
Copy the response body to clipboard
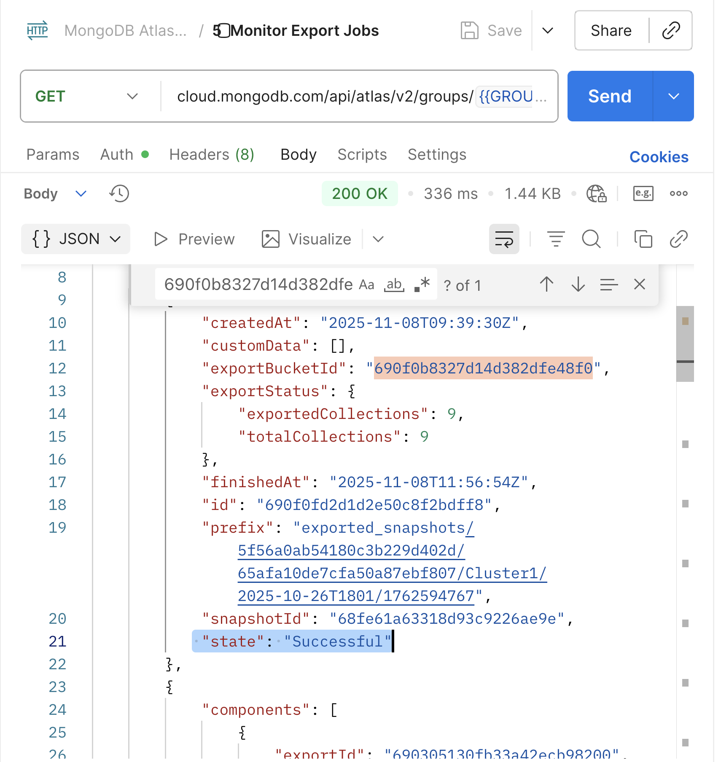click(643, 239)
